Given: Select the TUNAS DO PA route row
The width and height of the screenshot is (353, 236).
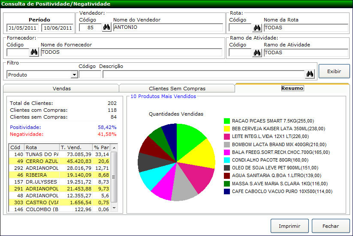Looking at the screenshot, I should tap(60, 154).
